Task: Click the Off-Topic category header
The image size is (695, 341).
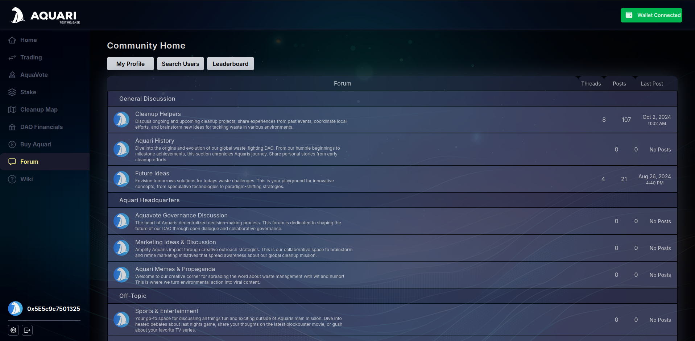Action: (133, 296)
